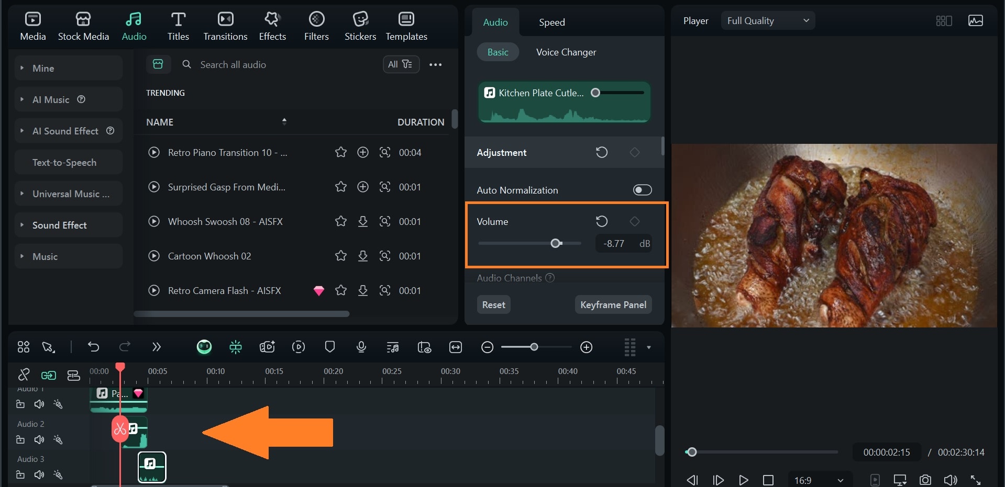Open the audio library more options menu
1005x487 pixels.
435,64
